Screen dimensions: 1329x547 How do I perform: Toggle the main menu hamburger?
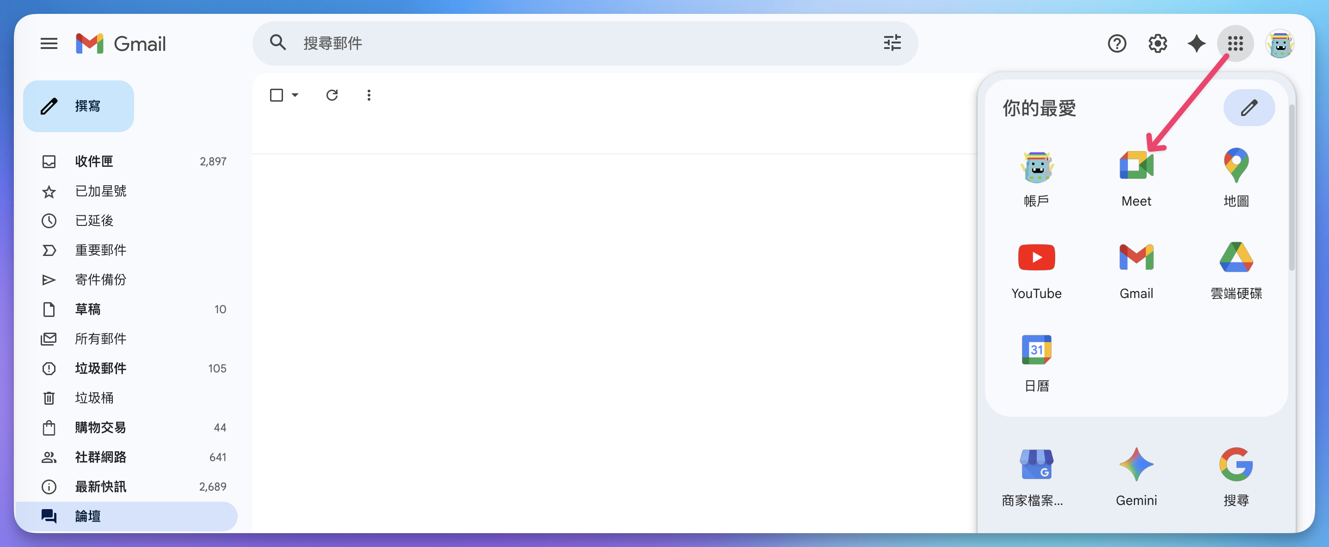tap(49, 43)
